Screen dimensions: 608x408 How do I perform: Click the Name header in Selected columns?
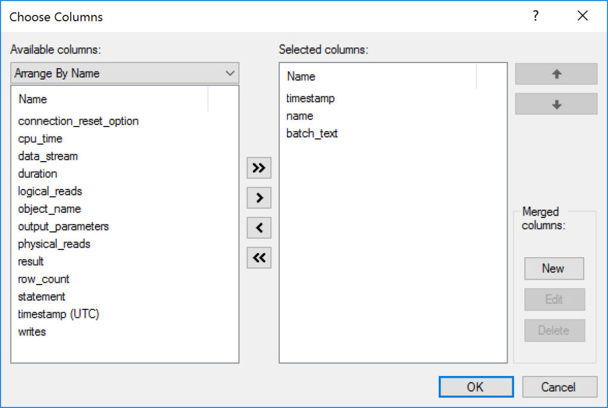tap(378, 77)
